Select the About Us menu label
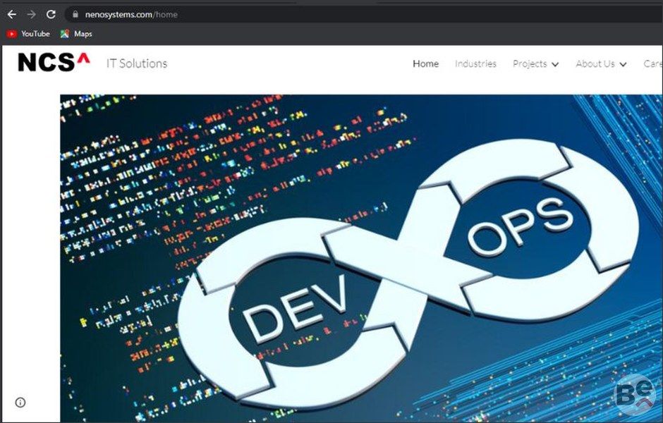663x423 pixels. coord(595,64)
